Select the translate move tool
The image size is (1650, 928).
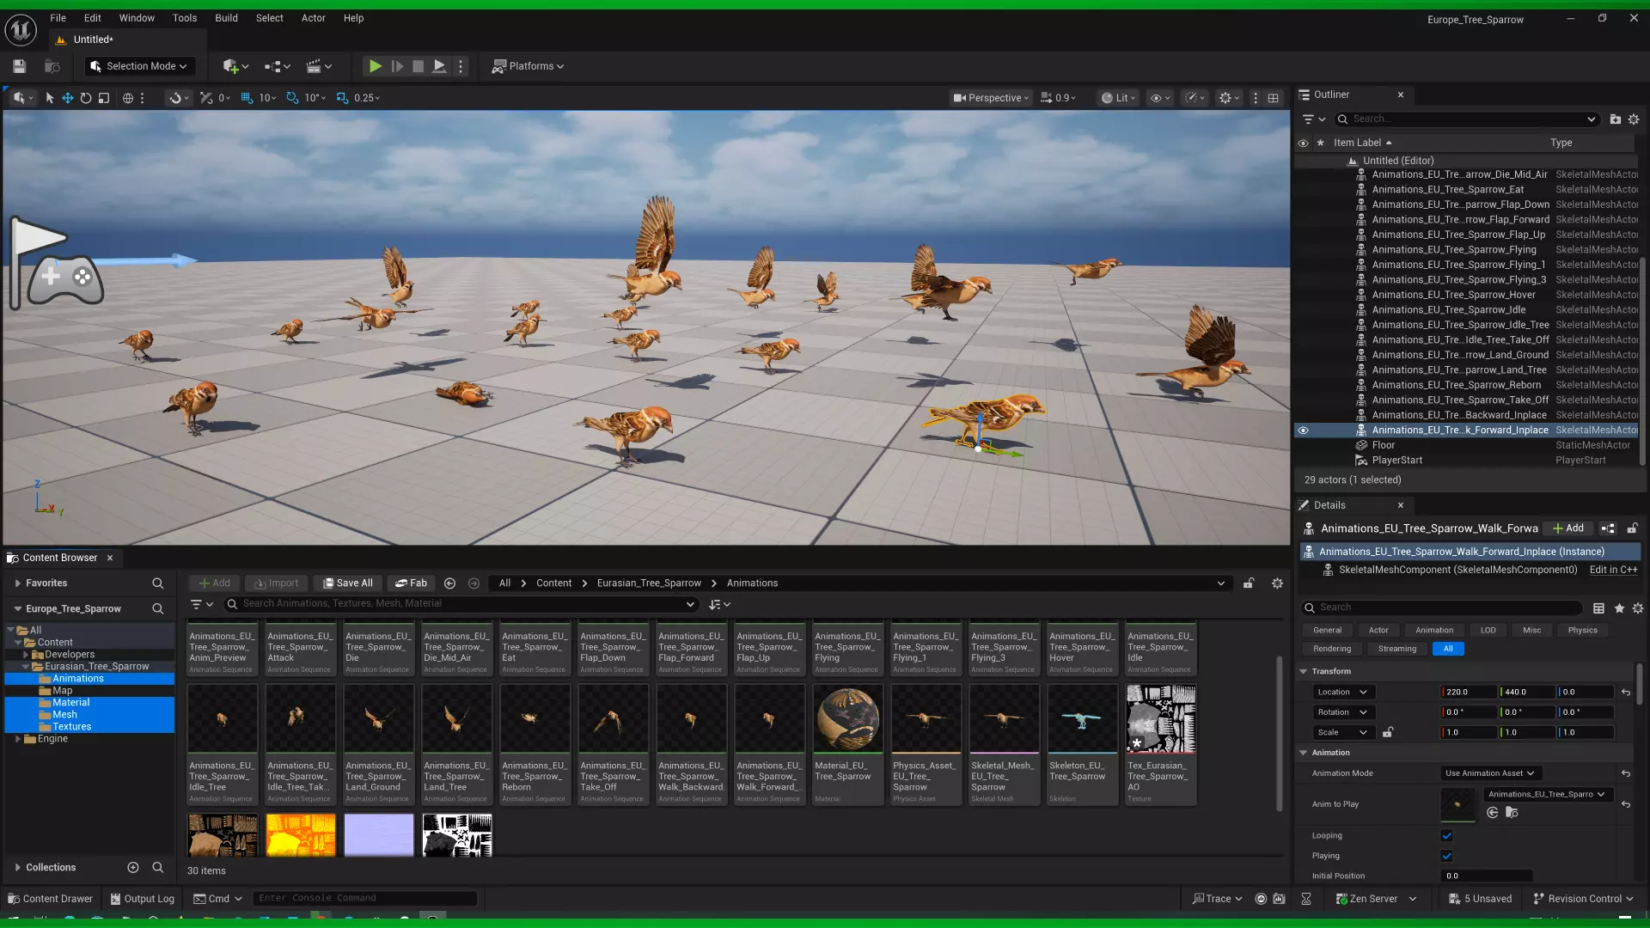click(x=67, y=98)
